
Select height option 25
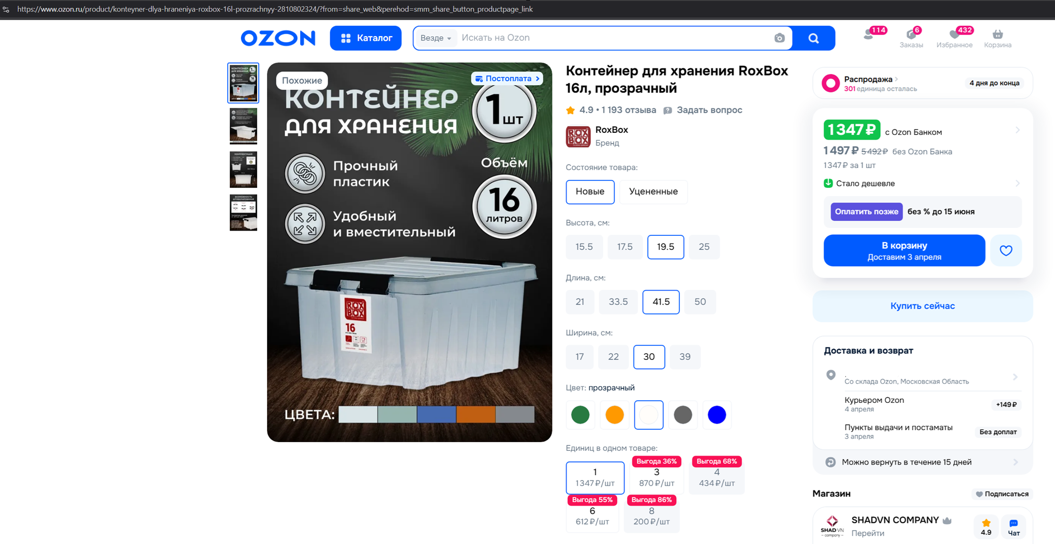704,247
